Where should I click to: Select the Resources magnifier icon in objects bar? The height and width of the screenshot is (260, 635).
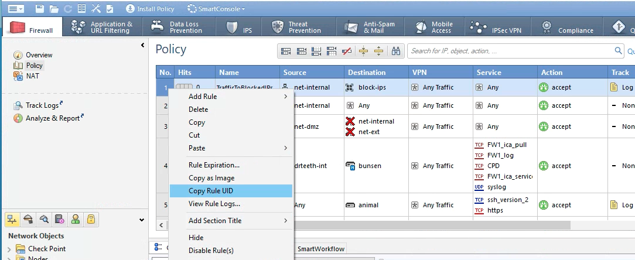point(44,219)
